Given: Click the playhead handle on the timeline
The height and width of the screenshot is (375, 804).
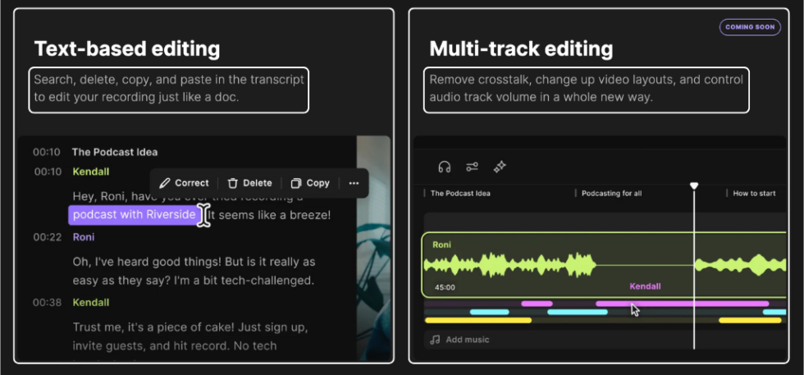Looking at the screenshot, I should [x=694, y=186].
